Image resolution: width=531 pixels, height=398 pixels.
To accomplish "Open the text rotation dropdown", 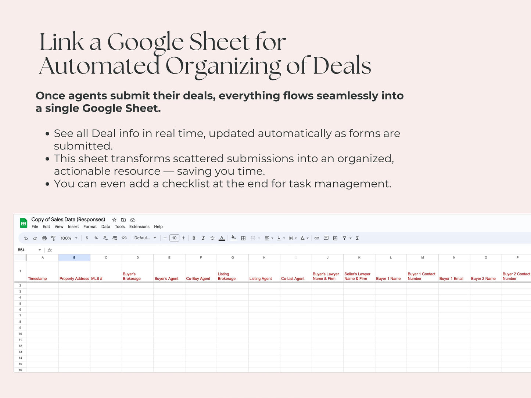I will (305, 238).
